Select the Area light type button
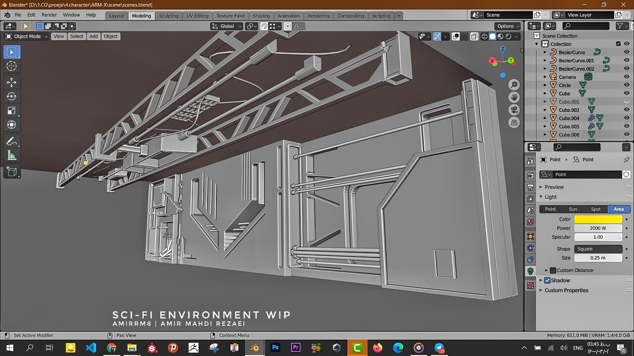 (618, 209)
